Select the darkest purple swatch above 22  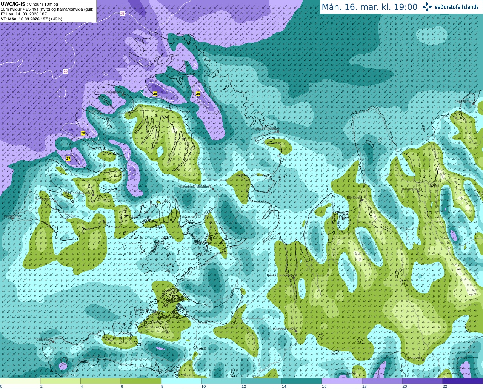[463, 381]
